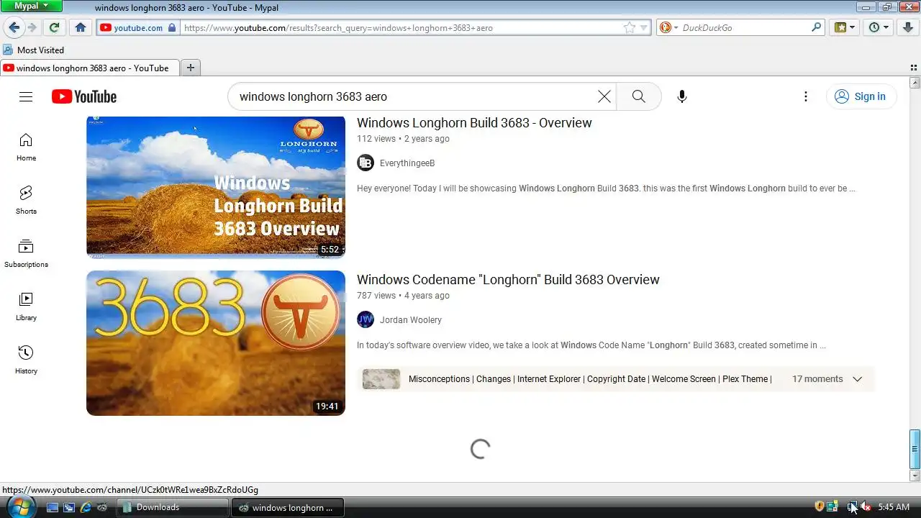Click description starting 'In today's software overview video'
This screenshot has height=518, width=921.
[x=591, y=345]
